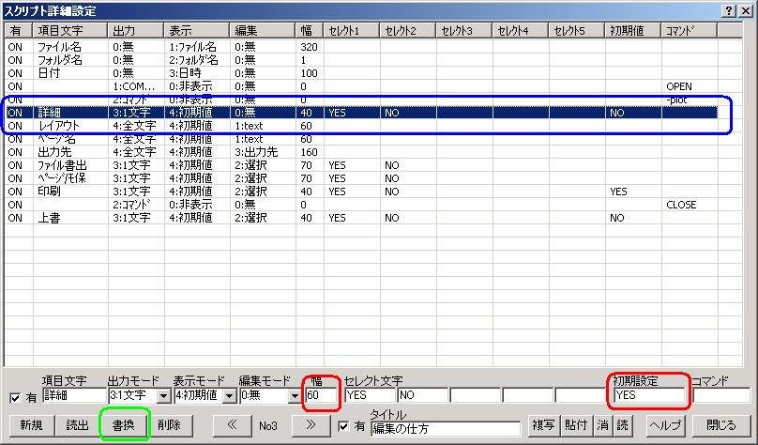Toggle the 有 checkbox beside タイトル field

[343, 425]
